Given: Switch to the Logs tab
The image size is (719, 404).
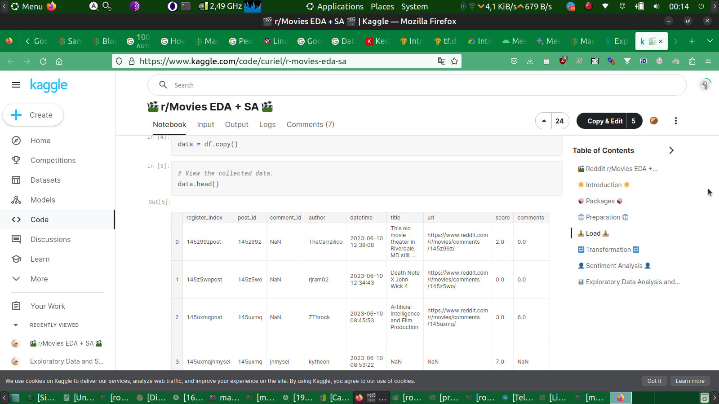Looking at the screenshot, I should tap(267, 124).
